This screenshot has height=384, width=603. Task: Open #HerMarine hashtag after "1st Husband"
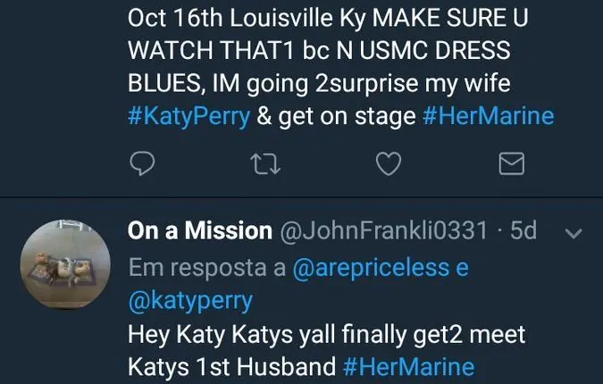click(x=408, y=367)
